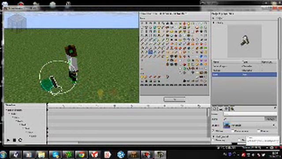
Task: Toggle the first option under the texture dropdown
Action: (213, 131)
